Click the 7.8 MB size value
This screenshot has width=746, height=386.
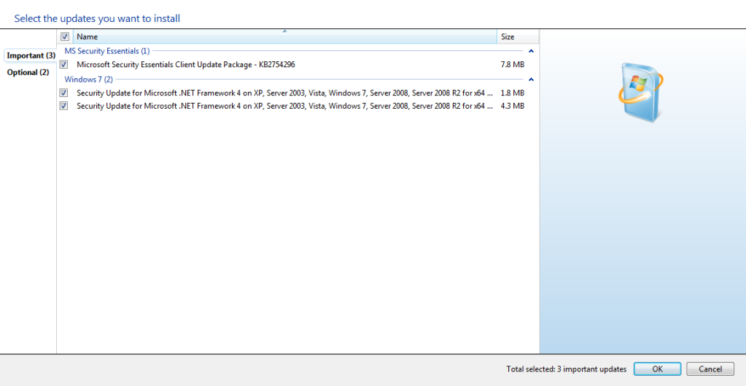pyautogui.click(x=513, y=64)
